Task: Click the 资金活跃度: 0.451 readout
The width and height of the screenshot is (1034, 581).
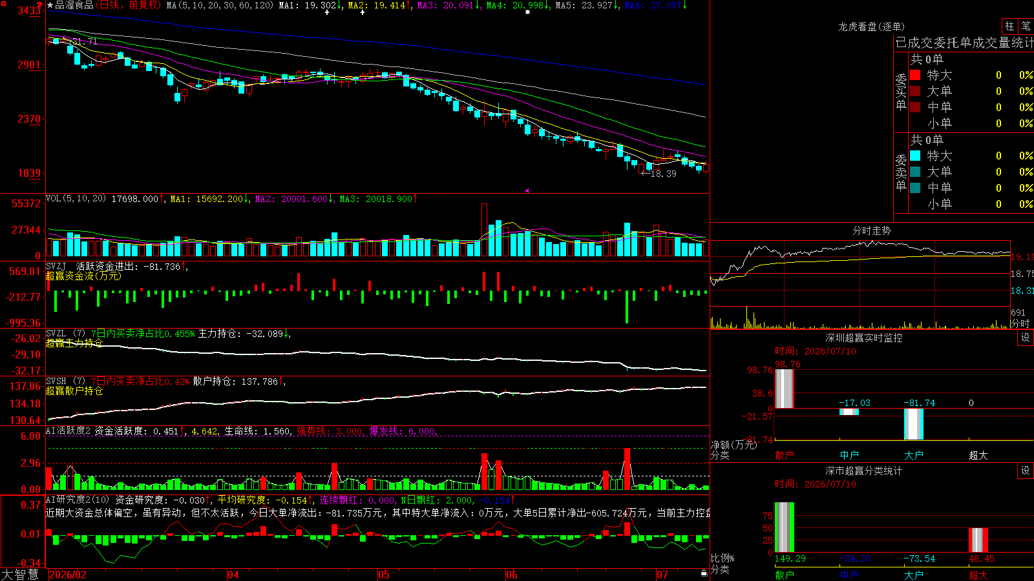Action: pos(136,431)
